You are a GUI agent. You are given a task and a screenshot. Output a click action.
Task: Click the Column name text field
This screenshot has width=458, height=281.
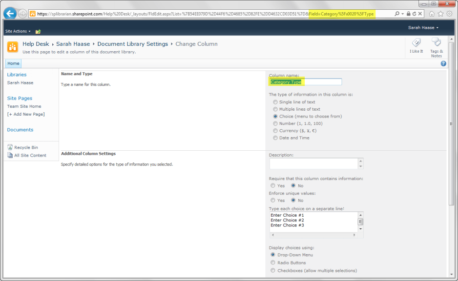[305, 82]
